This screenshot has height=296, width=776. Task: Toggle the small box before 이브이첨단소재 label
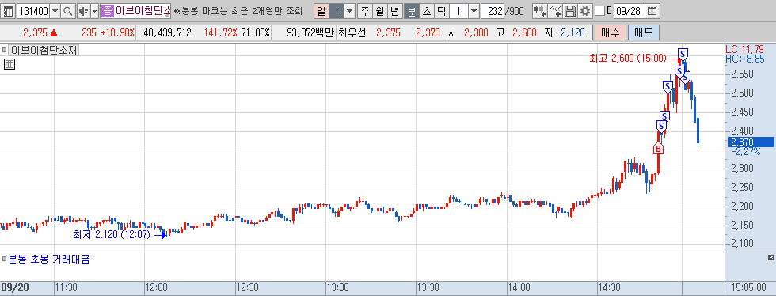5,50
